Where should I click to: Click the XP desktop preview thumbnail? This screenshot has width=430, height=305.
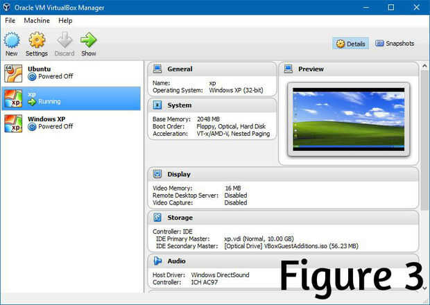tap(349, 119)
